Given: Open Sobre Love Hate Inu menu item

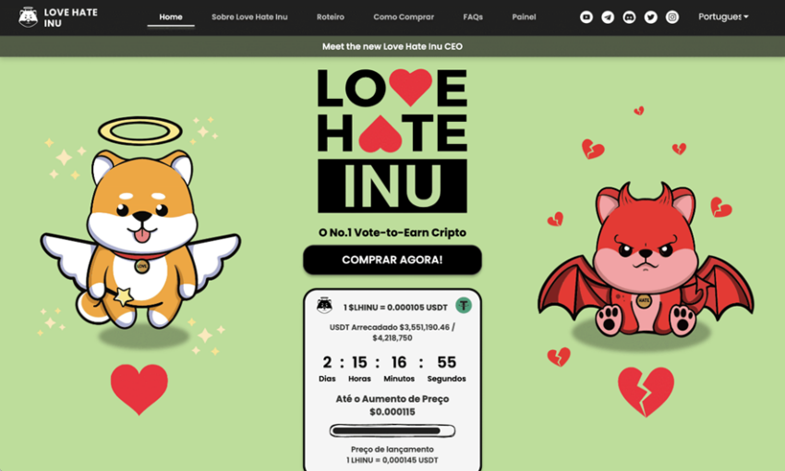Looking at the screenshot, I should pos(249,17).
